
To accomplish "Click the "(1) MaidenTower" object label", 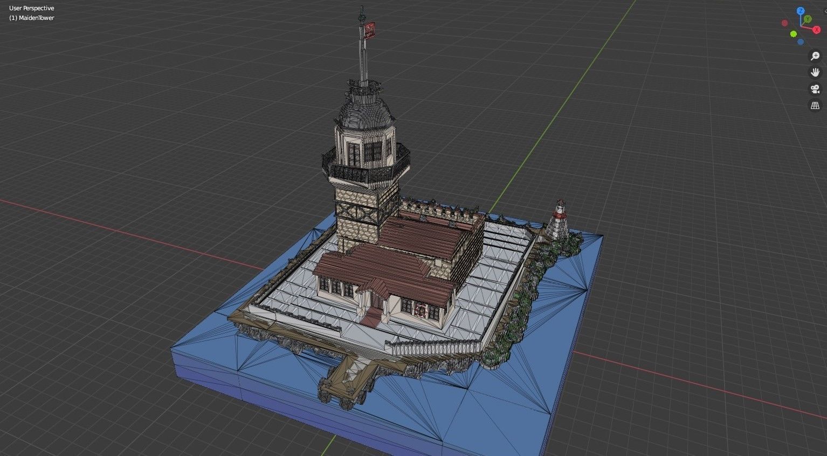I will [31, 18].
